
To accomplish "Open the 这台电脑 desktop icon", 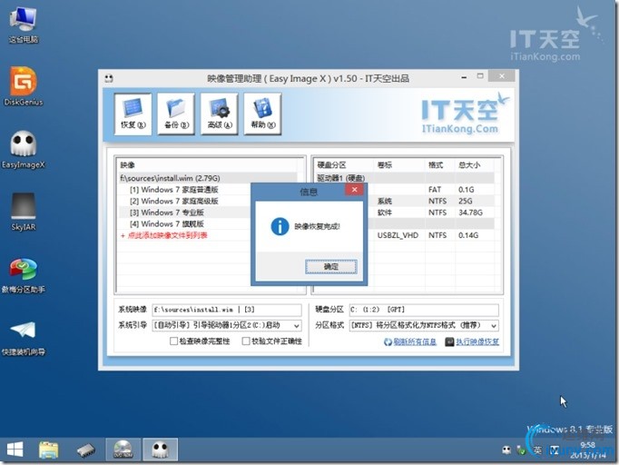I will [x=24, y=25].
